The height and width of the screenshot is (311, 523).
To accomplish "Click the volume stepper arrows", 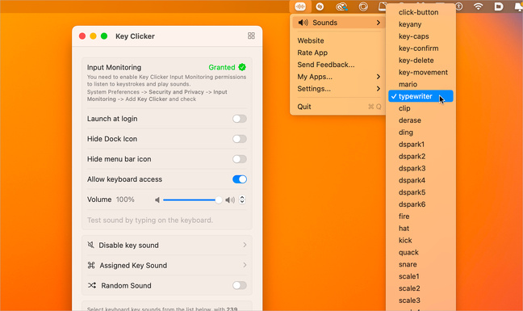I will click(242, 200).
